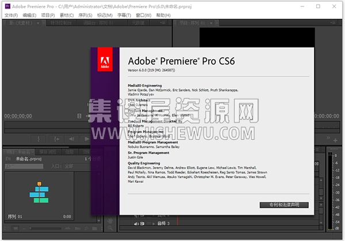Open the 标记(M) menu
The image size is (345, 241).
(x=105, y=15)
